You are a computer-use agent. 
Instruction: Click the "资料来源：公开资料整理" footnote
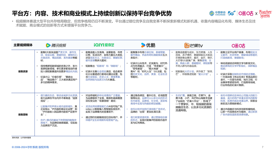click(x=21, y=138)
